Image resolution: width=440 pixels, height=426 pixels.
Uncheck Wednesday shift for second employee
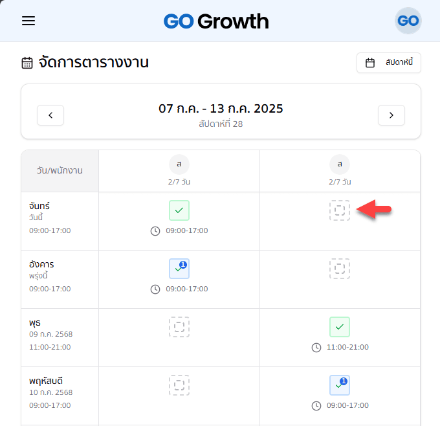(340, 327)
